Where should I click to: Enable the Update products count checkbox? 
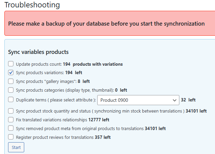click(x=11, y=64)
